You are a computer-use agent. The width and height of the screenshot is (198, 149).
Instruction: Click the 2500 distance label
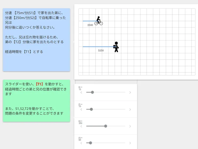(x=90, y=25)
